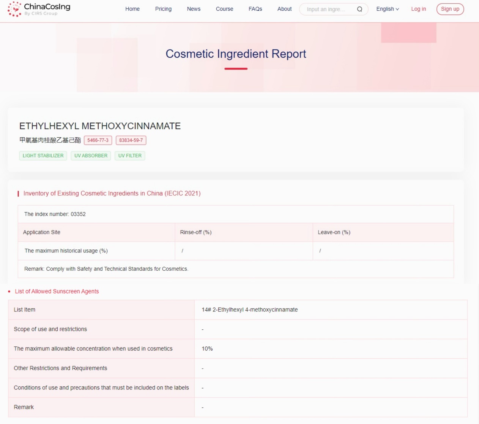Click the ETHYLHEXYL METHOXYCINNAMATE title

(x=100, y=126)
